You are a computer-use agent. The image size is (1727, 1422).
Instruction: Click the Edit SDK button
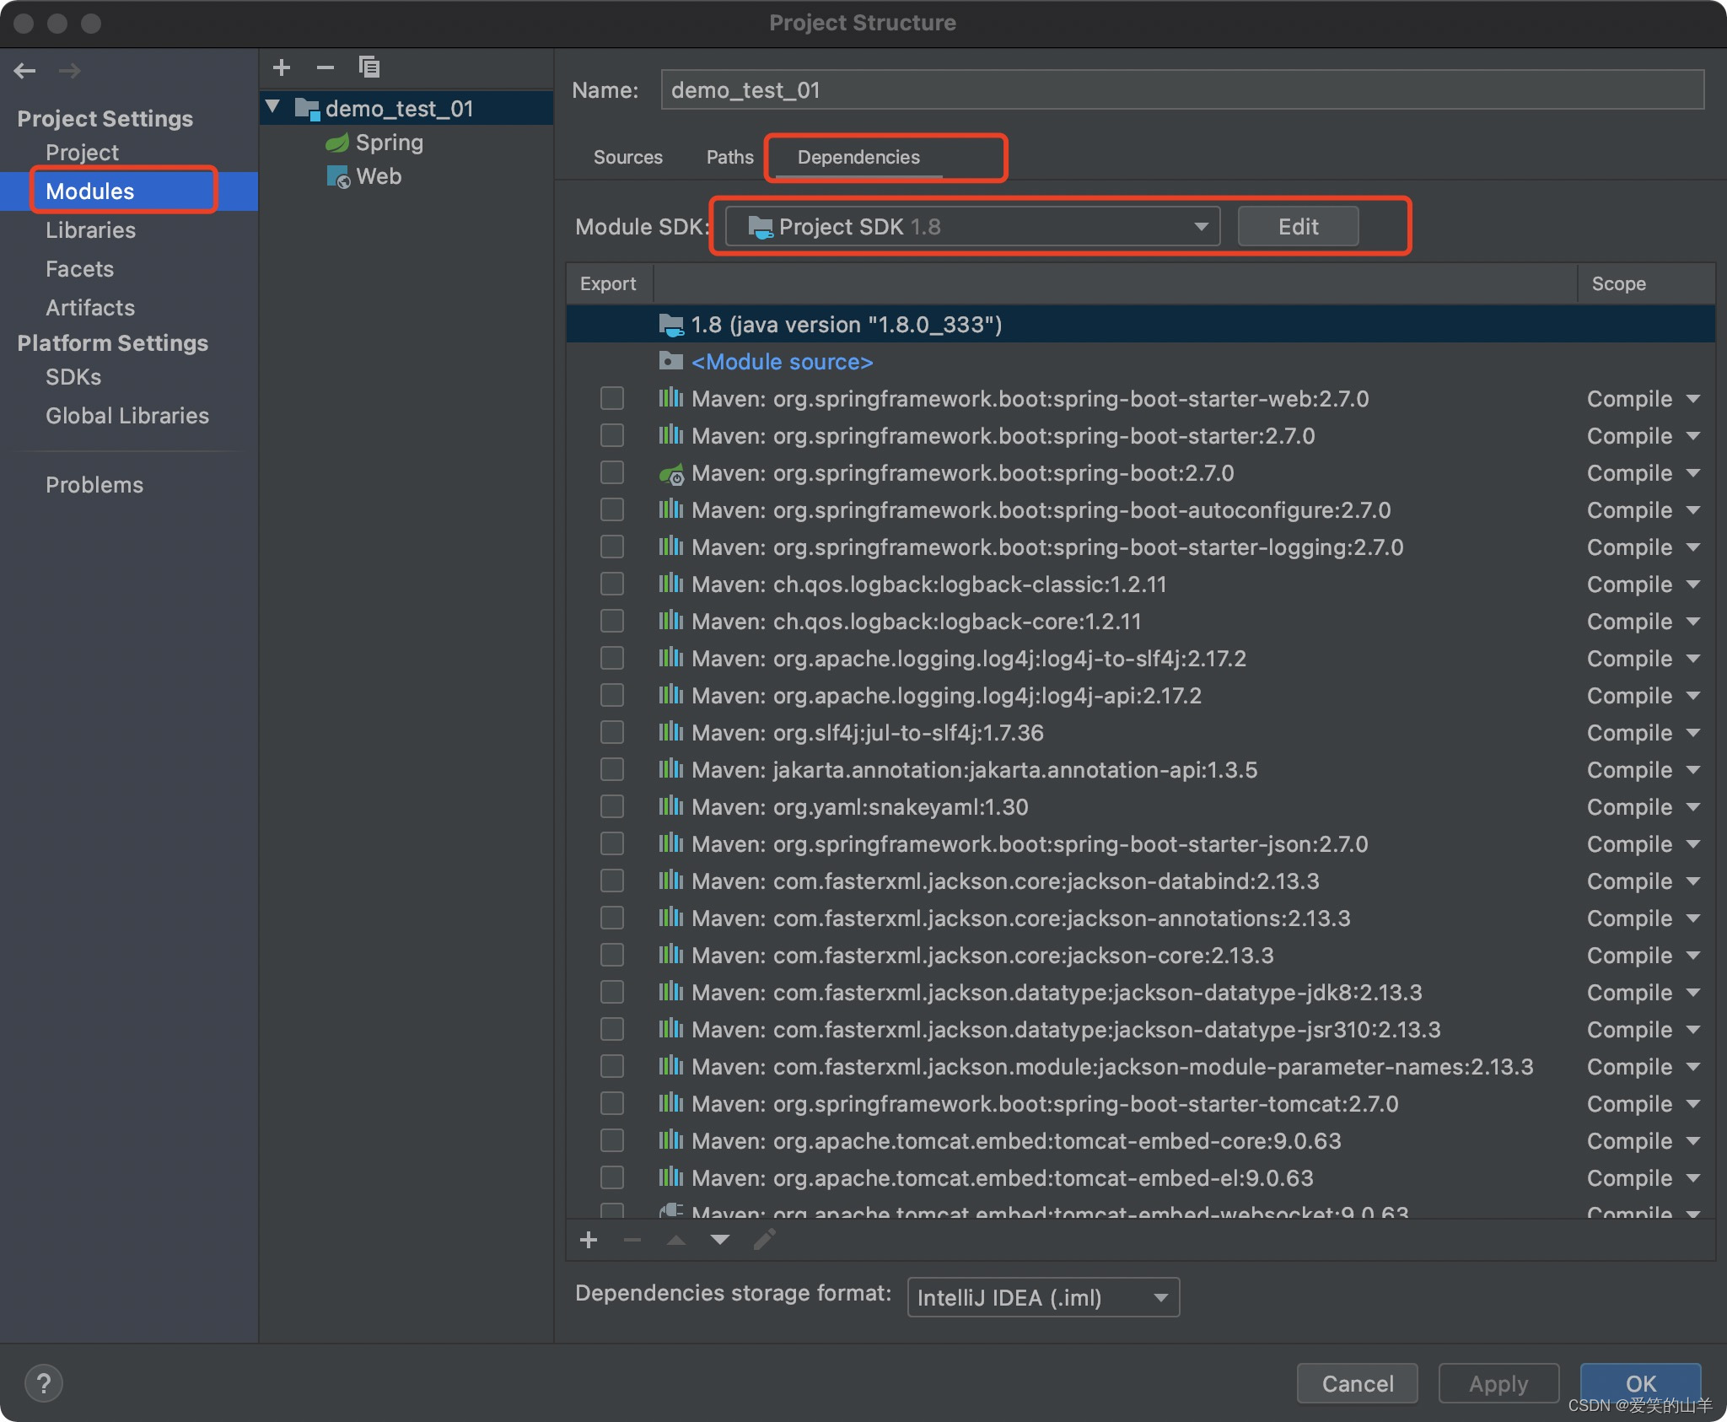[1297, 226]
